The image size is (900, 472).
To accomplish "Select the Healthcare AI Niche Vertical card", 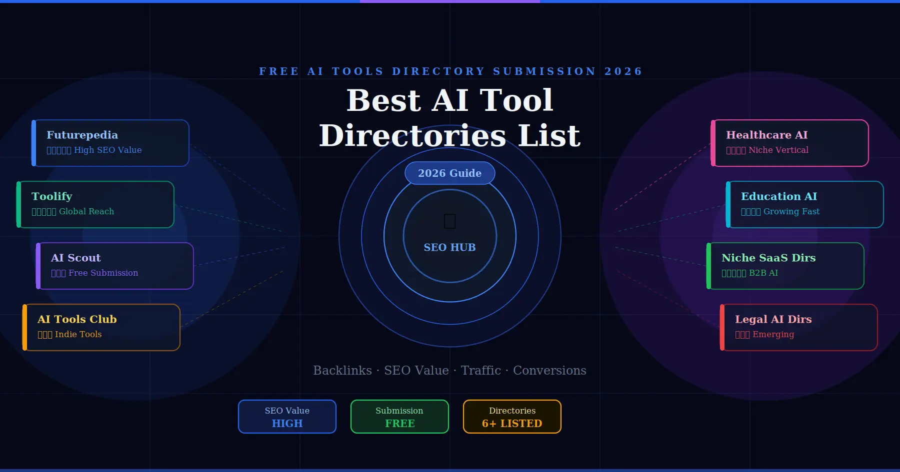I will tap(790, 143).
